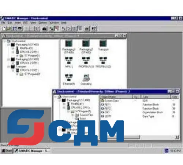Sort by the Size column header
Viewport: 183px width, 165px height.
[175, 97]
